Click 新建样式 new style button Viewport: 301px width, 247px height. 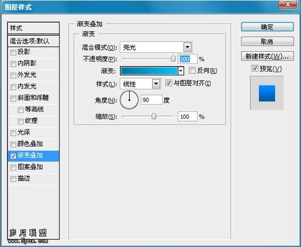tap(267, 56)
